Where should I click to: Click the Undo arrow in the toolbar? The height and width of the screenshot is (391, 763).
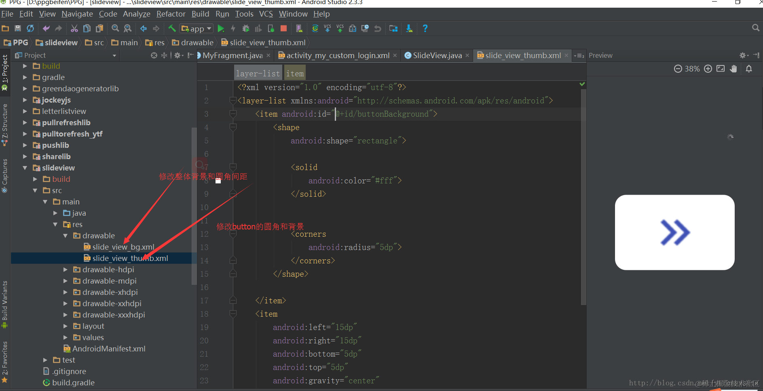tap(46, 28)
